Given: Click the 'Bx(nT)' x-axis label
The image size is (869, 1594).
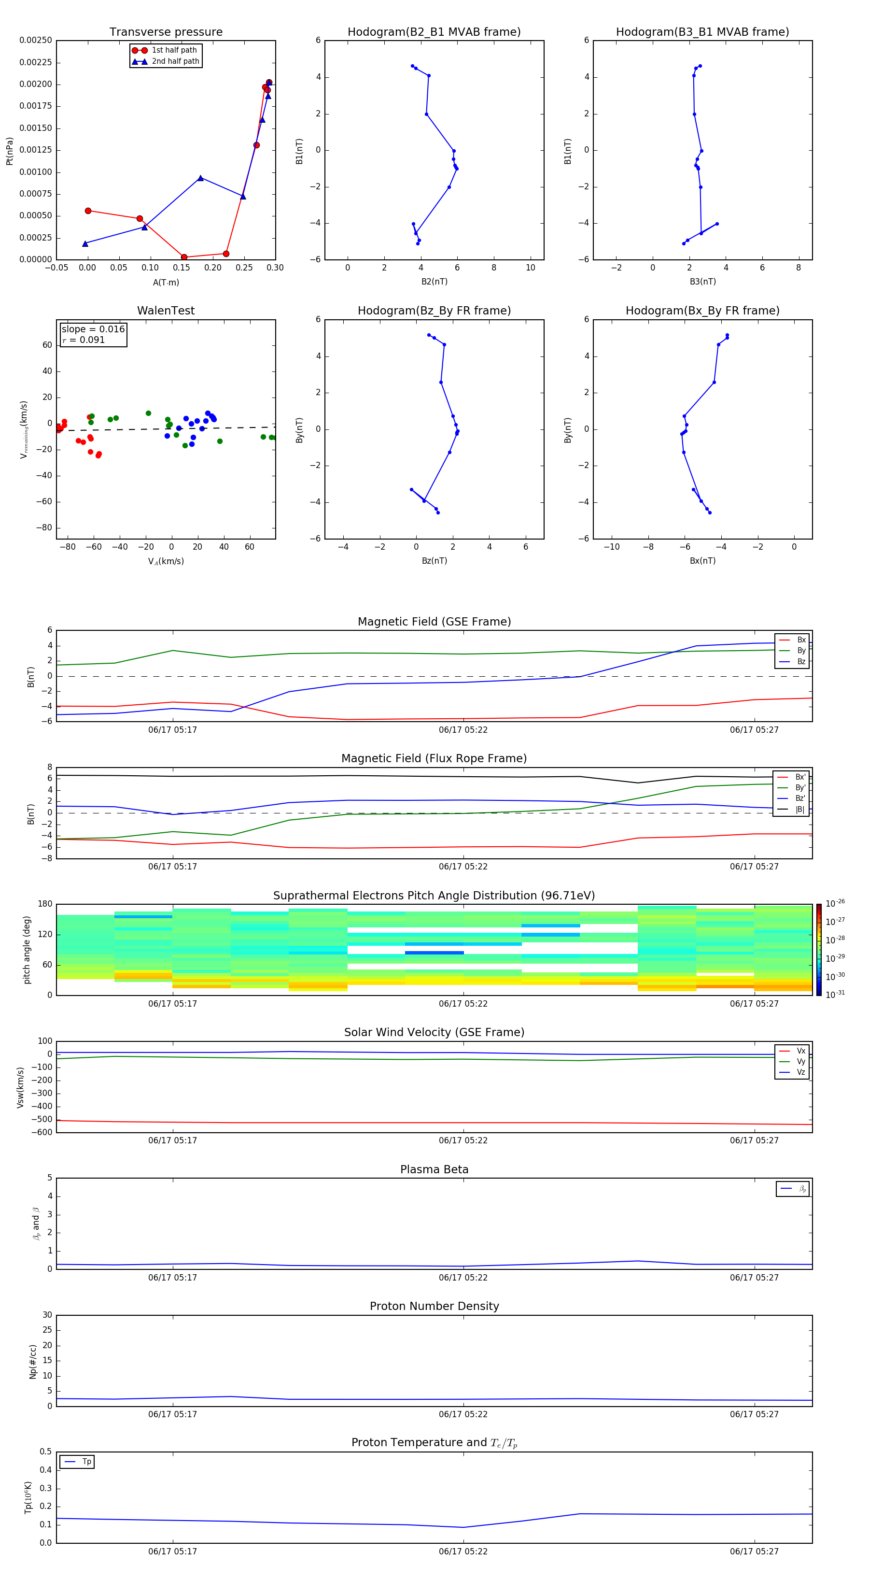Looking at the screenshot, I should [x=702, y=561].
